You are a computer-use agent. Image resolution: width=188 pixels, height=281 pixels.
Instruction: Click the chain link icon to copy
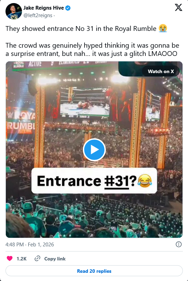click(37, 258)
